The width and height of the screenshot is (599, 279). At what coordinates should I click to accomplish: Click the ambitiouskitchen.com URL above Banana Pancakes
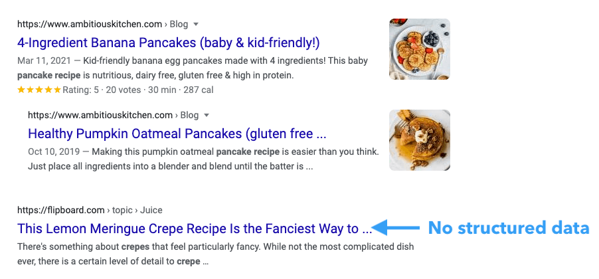90,25
